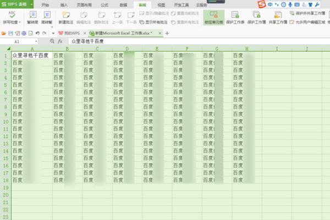Switch to the 数据 (Data) tab
330x220 pixels.
click(x=123, y=5)
